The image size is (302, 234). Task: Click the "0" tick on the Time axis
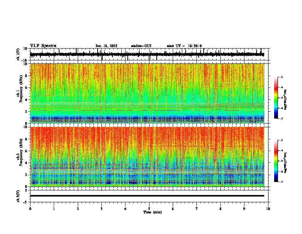point(30,209)
